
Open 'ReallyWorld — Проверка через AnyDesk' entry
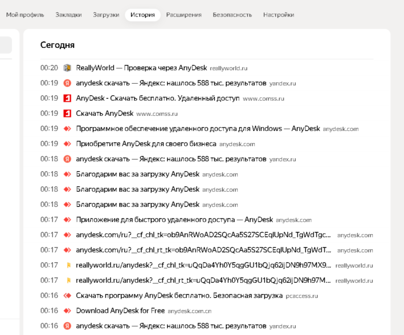pos(142,68)
